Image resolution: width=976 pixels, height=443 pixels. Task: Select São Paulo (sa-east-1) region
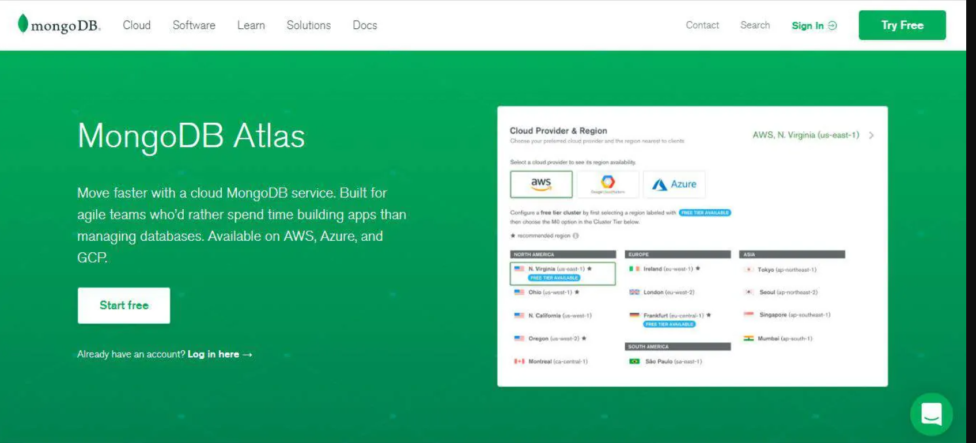pyautogui.click(x=665, y=362)
